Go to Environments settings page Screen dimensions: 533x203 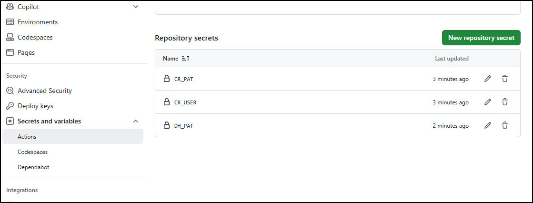pyautogui.click(x=38, y=22)
